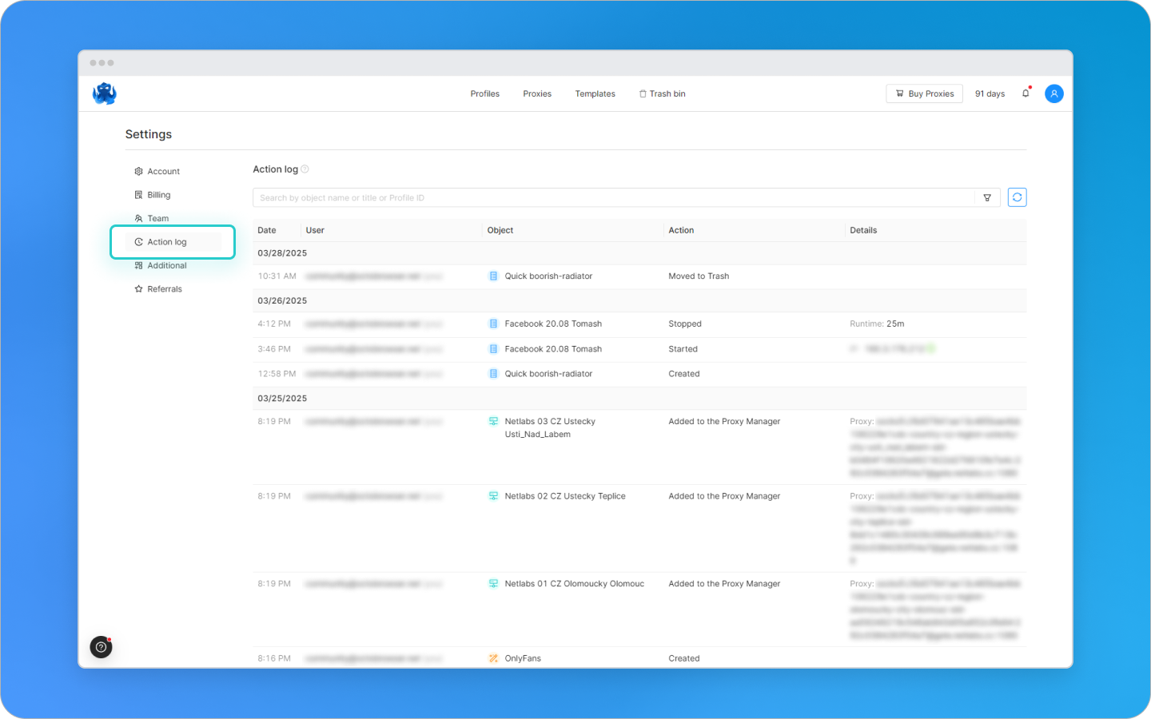1151x719 pixels.
Task: Open the notifications bell
Action: (x=1026, y=93)
